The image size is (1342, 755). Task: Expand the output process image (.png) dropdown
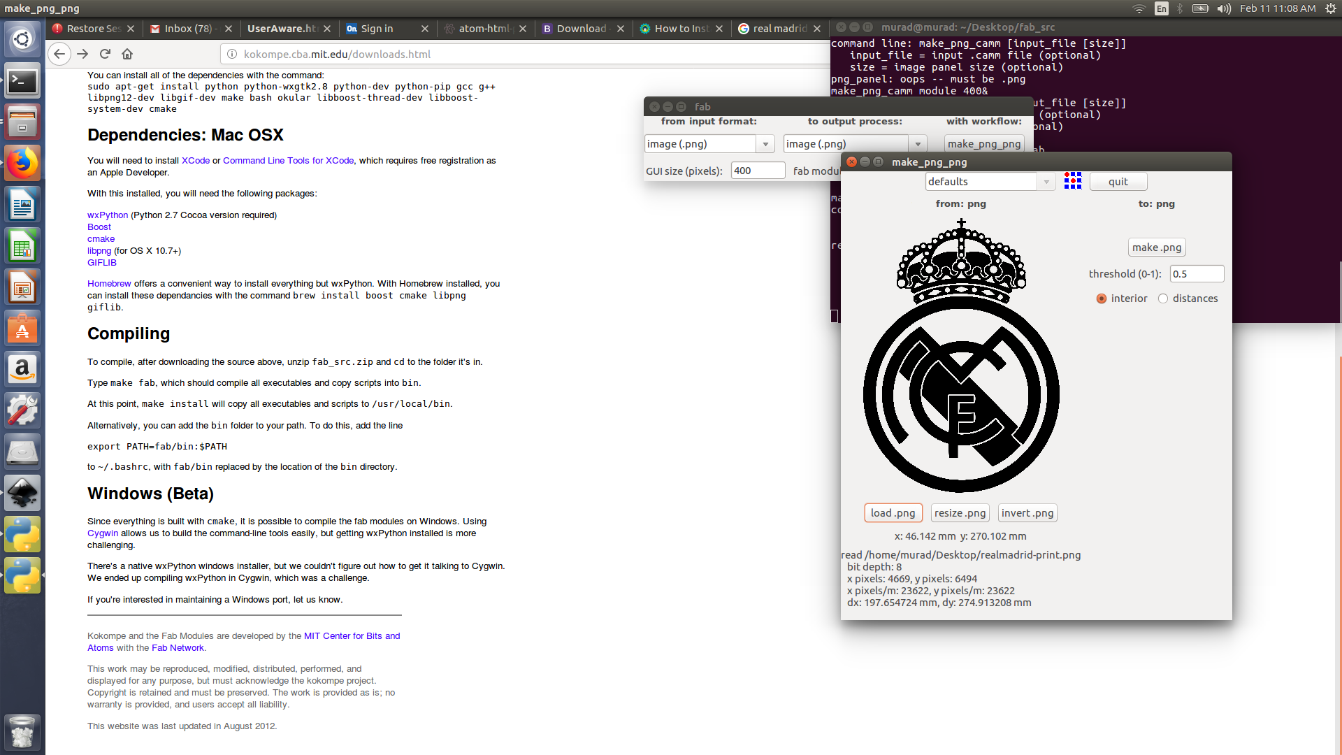(x=918, y=144)
